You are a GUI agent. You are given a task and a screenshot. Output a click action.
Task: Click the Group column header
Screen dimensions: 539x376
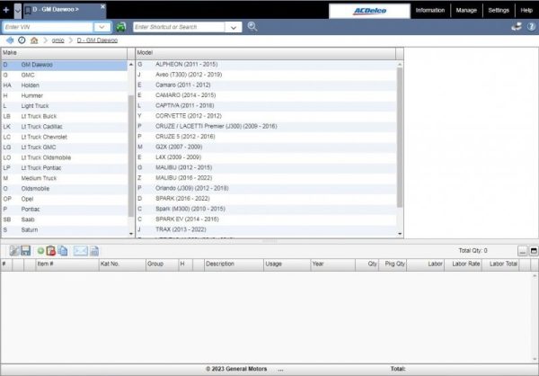pyautogui.click(x=163, y=264)
